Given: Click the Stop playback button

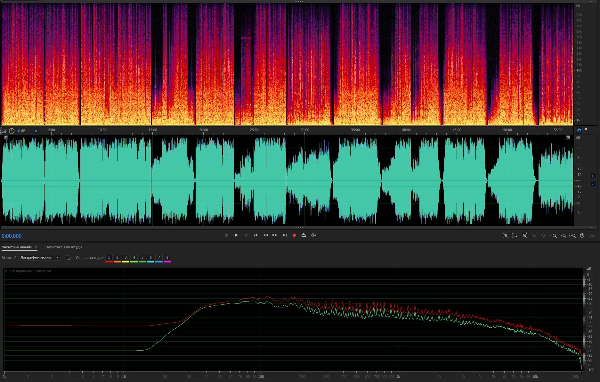Looking at the screenshot, I should click(227, 235).
